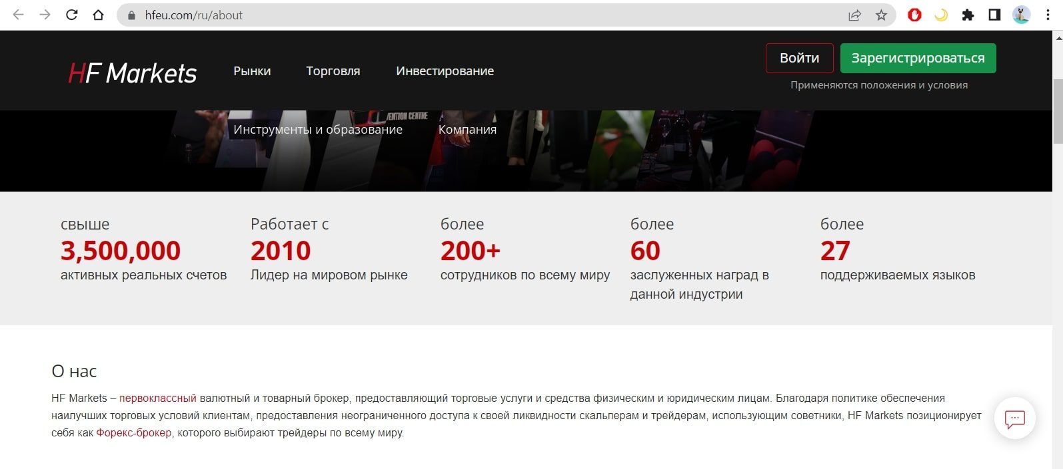This screenshot has width=1063, height=469.
Task: Click the 3,500,000 accounts figure
Action: 121,251
